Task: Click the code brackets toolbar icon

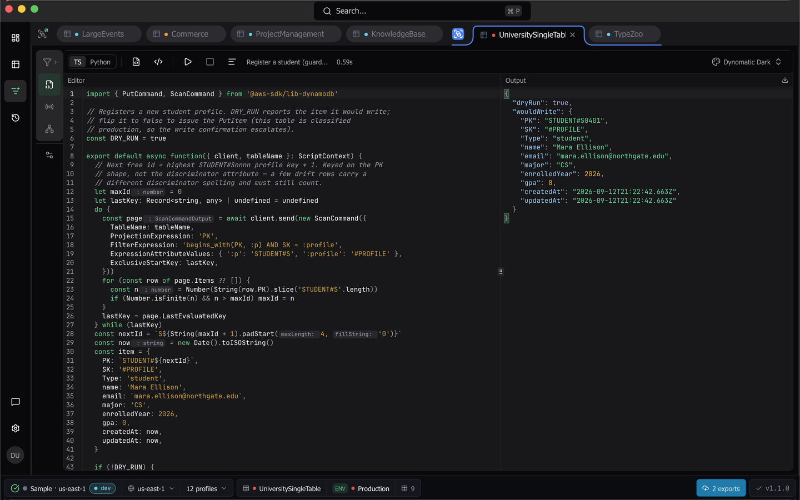Action: point(158,62)
